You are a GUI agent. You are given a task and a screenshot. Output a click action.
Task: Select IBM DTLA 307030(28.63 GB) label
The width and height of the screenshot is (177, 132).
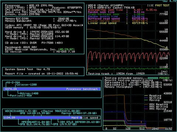tap(80, 122)
